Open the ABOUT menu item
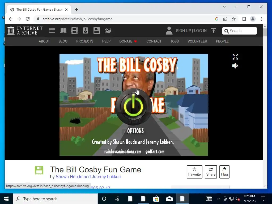Image resolution: width=272 pixels, height=204 pixels. pyautogui.click(x=44, y=41)
